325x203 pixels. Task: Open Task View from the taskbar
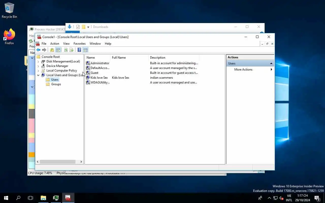pyautogui.click(x=30, y=198)
